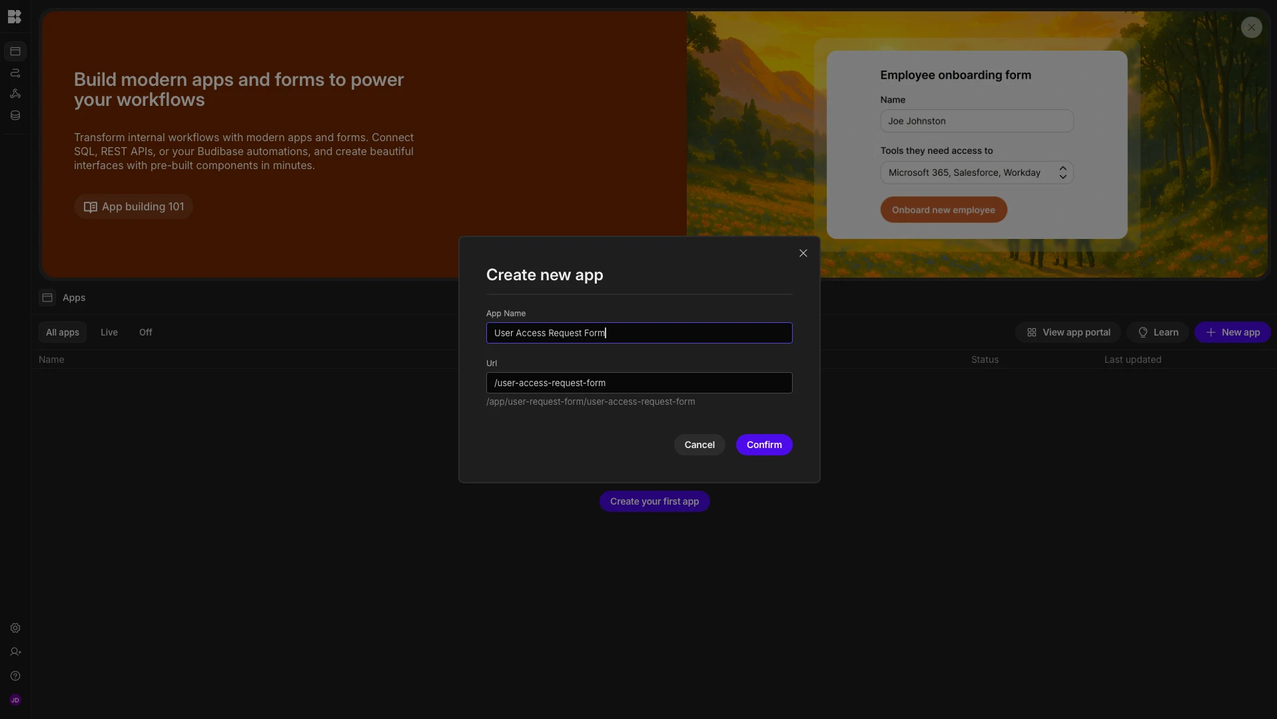The image size is (1277, 719).
Task: Click the invite user icon in sidebar
Action: 15,652
